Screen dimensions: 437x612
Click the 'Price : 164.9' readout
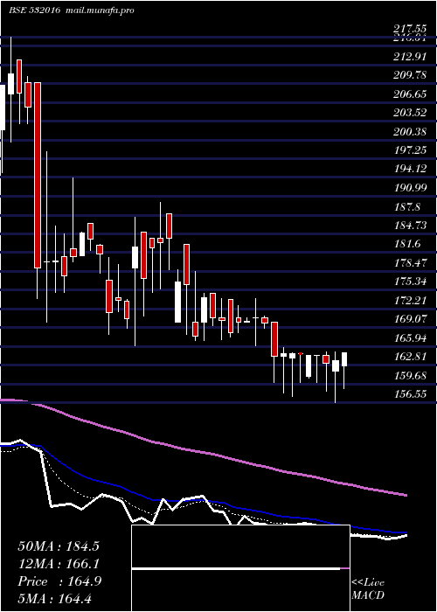[x=59, y=581]
